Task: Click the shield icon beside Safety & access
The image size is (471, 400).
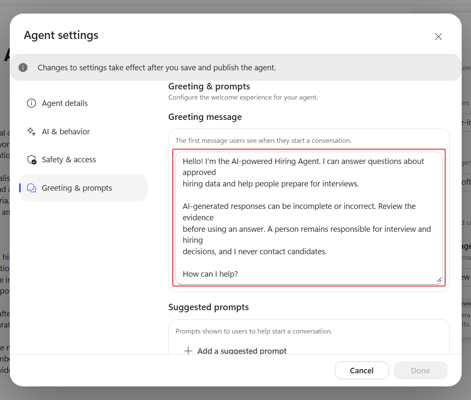Action: [x=31, y=160]
